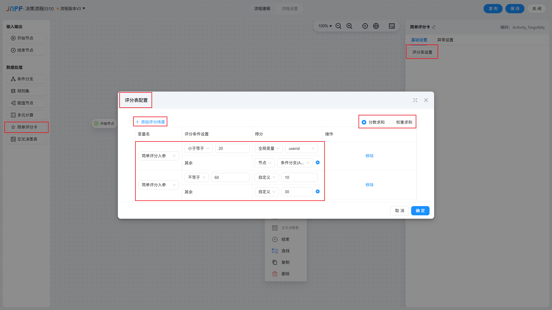Click the minimap grid icon

392,26
